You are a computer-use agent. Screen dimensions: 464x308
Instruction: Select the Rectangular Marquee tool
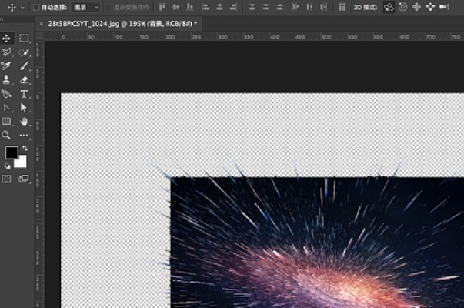(24, 38)
